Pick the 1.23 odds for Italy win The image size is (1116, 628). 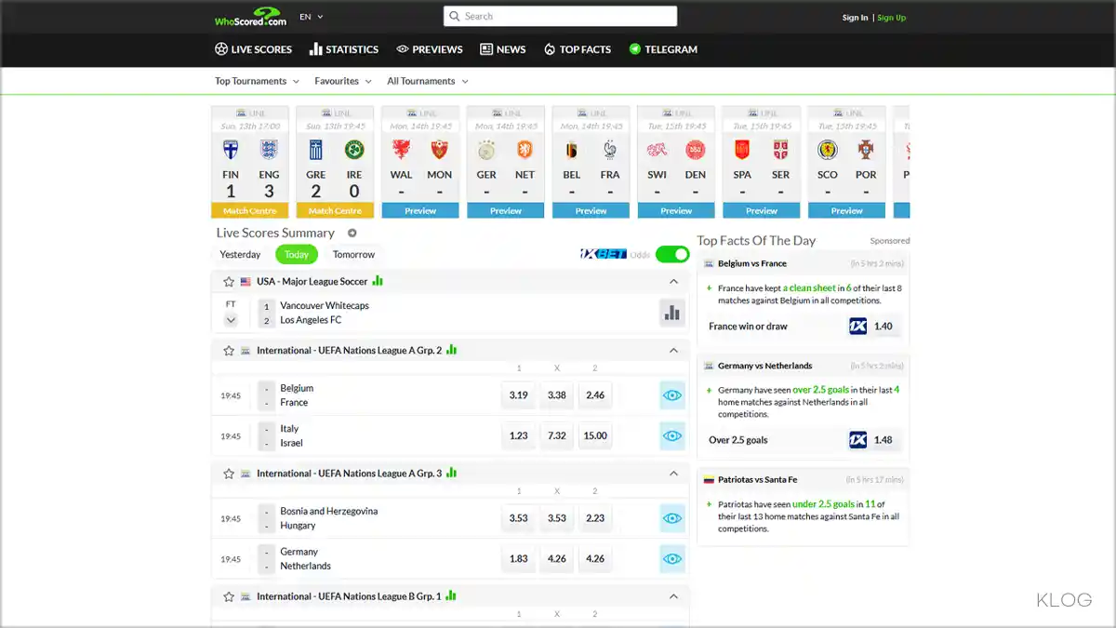coord(518,435)
